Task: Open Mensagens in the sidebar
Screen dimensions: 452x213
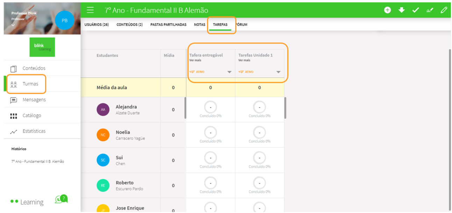Action: (x=34, y=100)
